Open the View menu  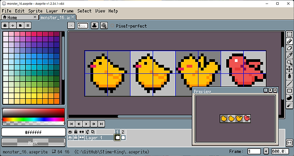click(100, 11)
